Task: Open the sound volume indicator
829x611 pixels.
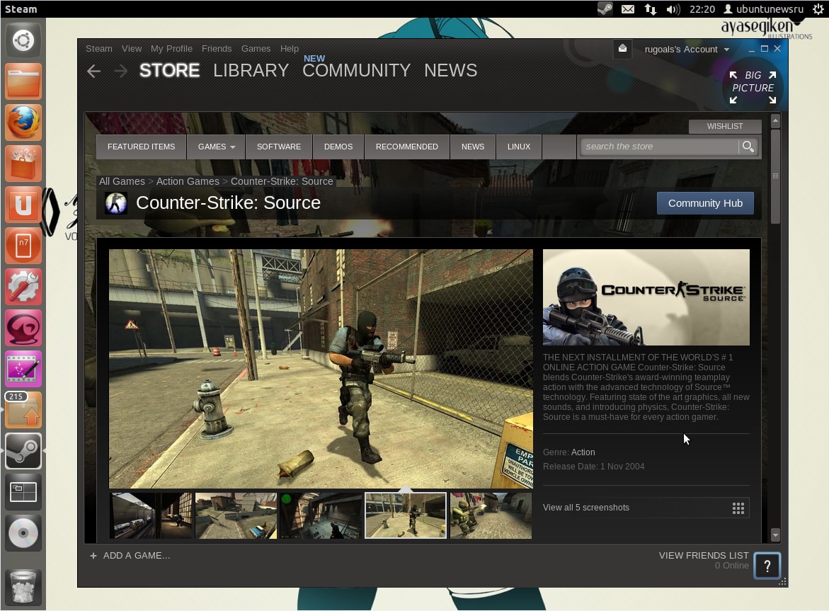Action: (673, 9)
